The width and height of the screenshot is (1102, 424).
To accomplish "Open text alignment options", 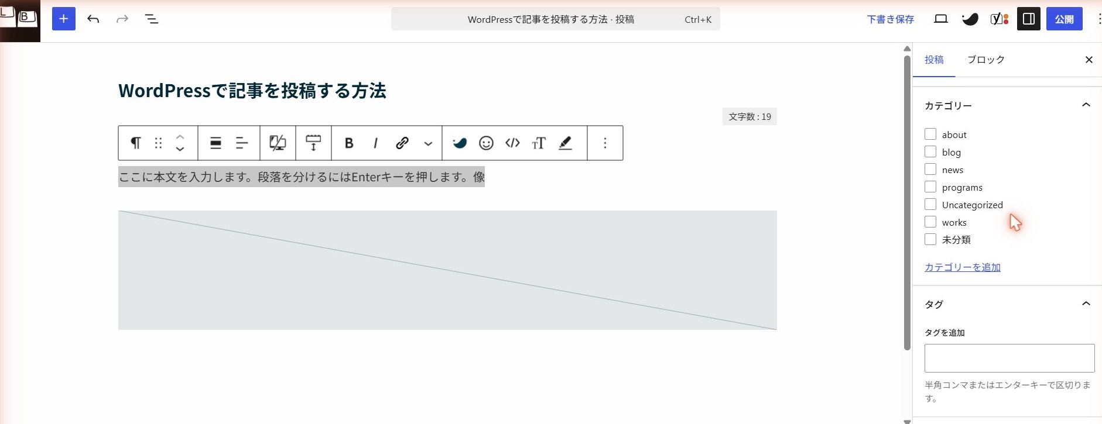I will pyautogui.click(x=242, y=143).
